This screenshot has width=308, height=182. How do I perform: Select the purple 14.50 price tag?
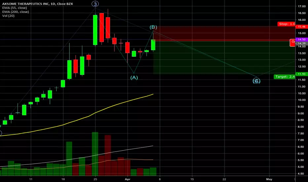(x=301, y=40)
